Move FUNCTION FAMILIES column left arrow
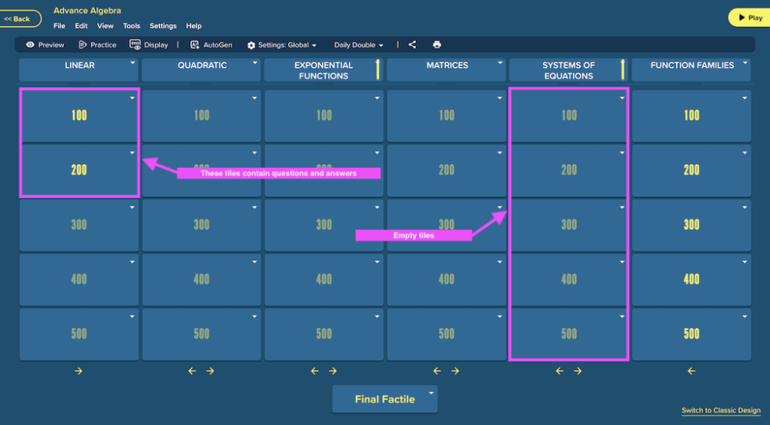Image resolution: width=770 pixels, height=425 pixels. [x=691, y=371]
